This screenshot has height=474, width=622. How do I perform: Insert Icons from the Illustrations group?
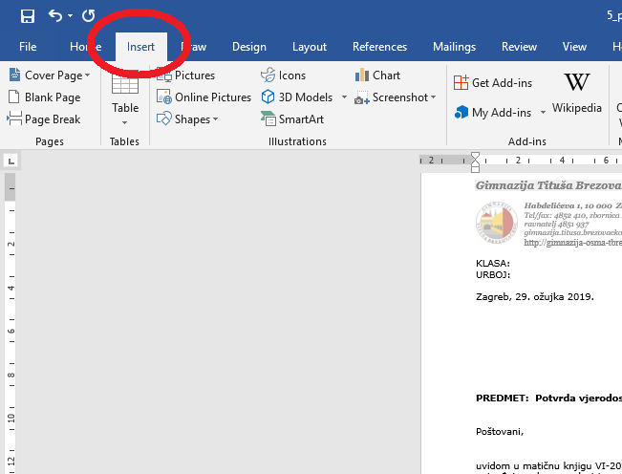(x=284, y=75)
